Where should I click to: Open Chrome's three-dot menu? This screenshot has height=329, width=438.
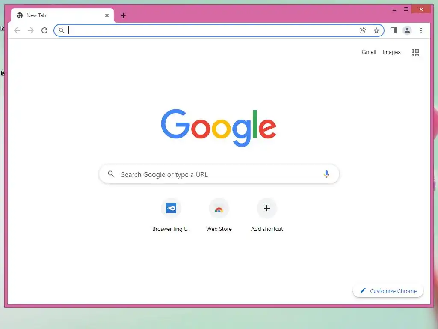tap(421, 30)
